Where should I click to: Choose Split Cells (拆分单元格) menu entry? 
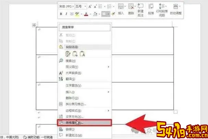pos(85,104)
